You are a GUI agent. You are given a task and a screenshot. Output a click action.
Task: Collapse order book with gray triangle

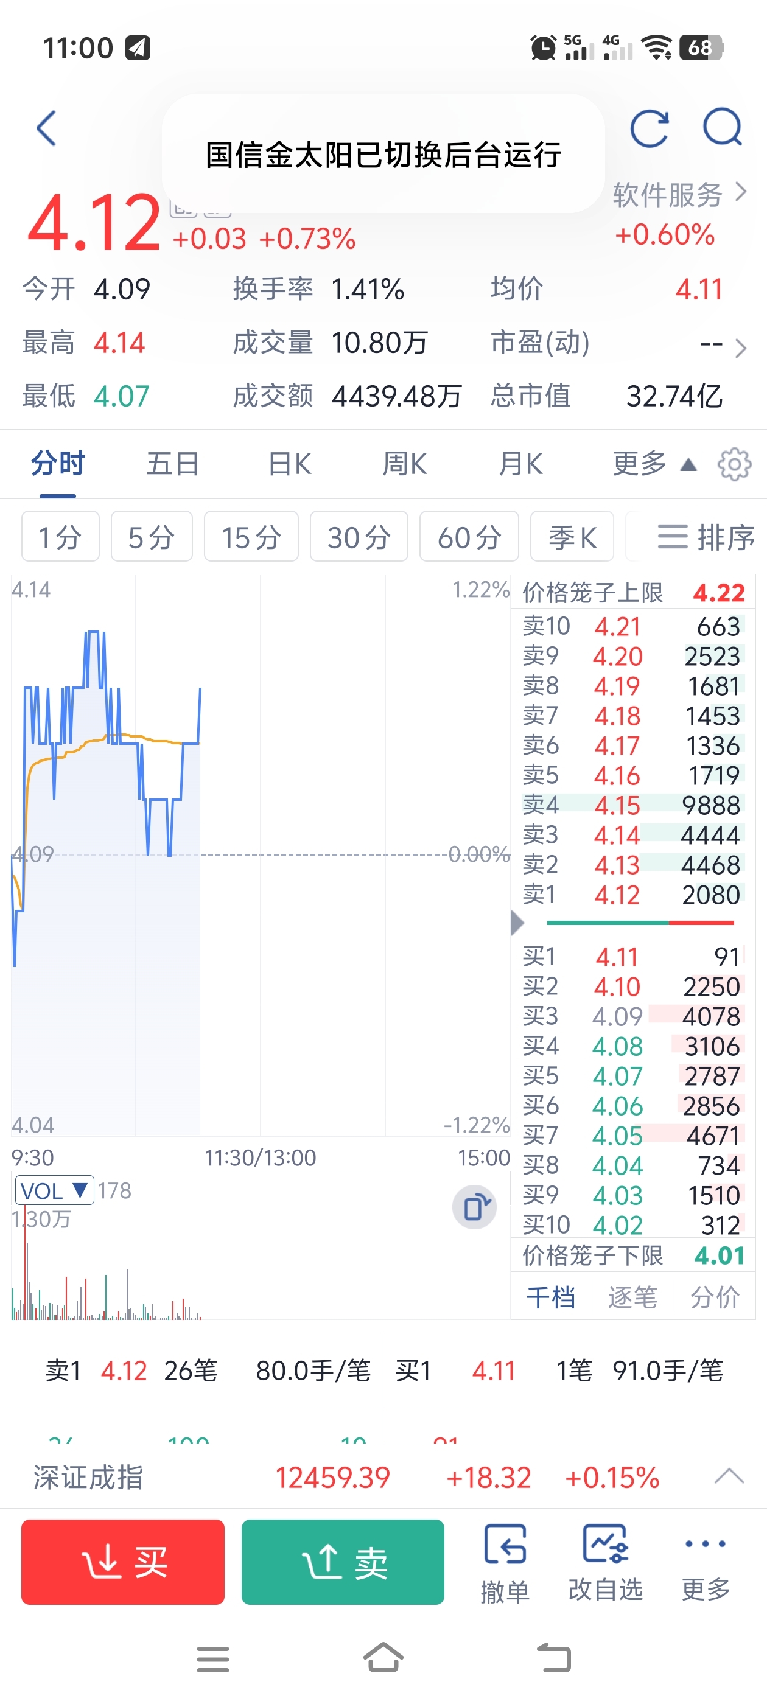pos(517,923)
